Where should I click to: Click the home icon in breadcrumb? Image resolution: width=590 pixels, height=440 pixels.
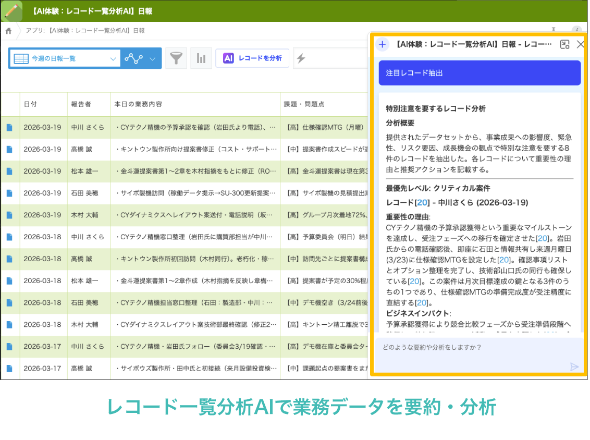coord(8,31)
